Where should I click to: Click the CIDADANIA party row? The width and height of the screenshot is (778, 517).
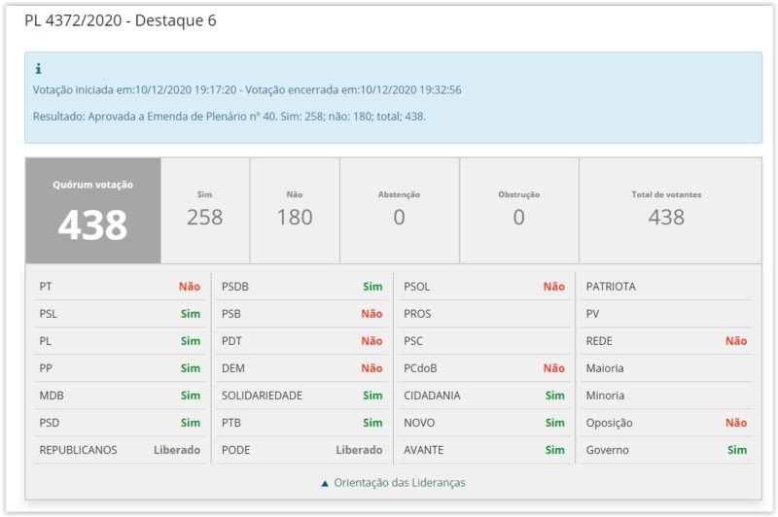(483, 396)
